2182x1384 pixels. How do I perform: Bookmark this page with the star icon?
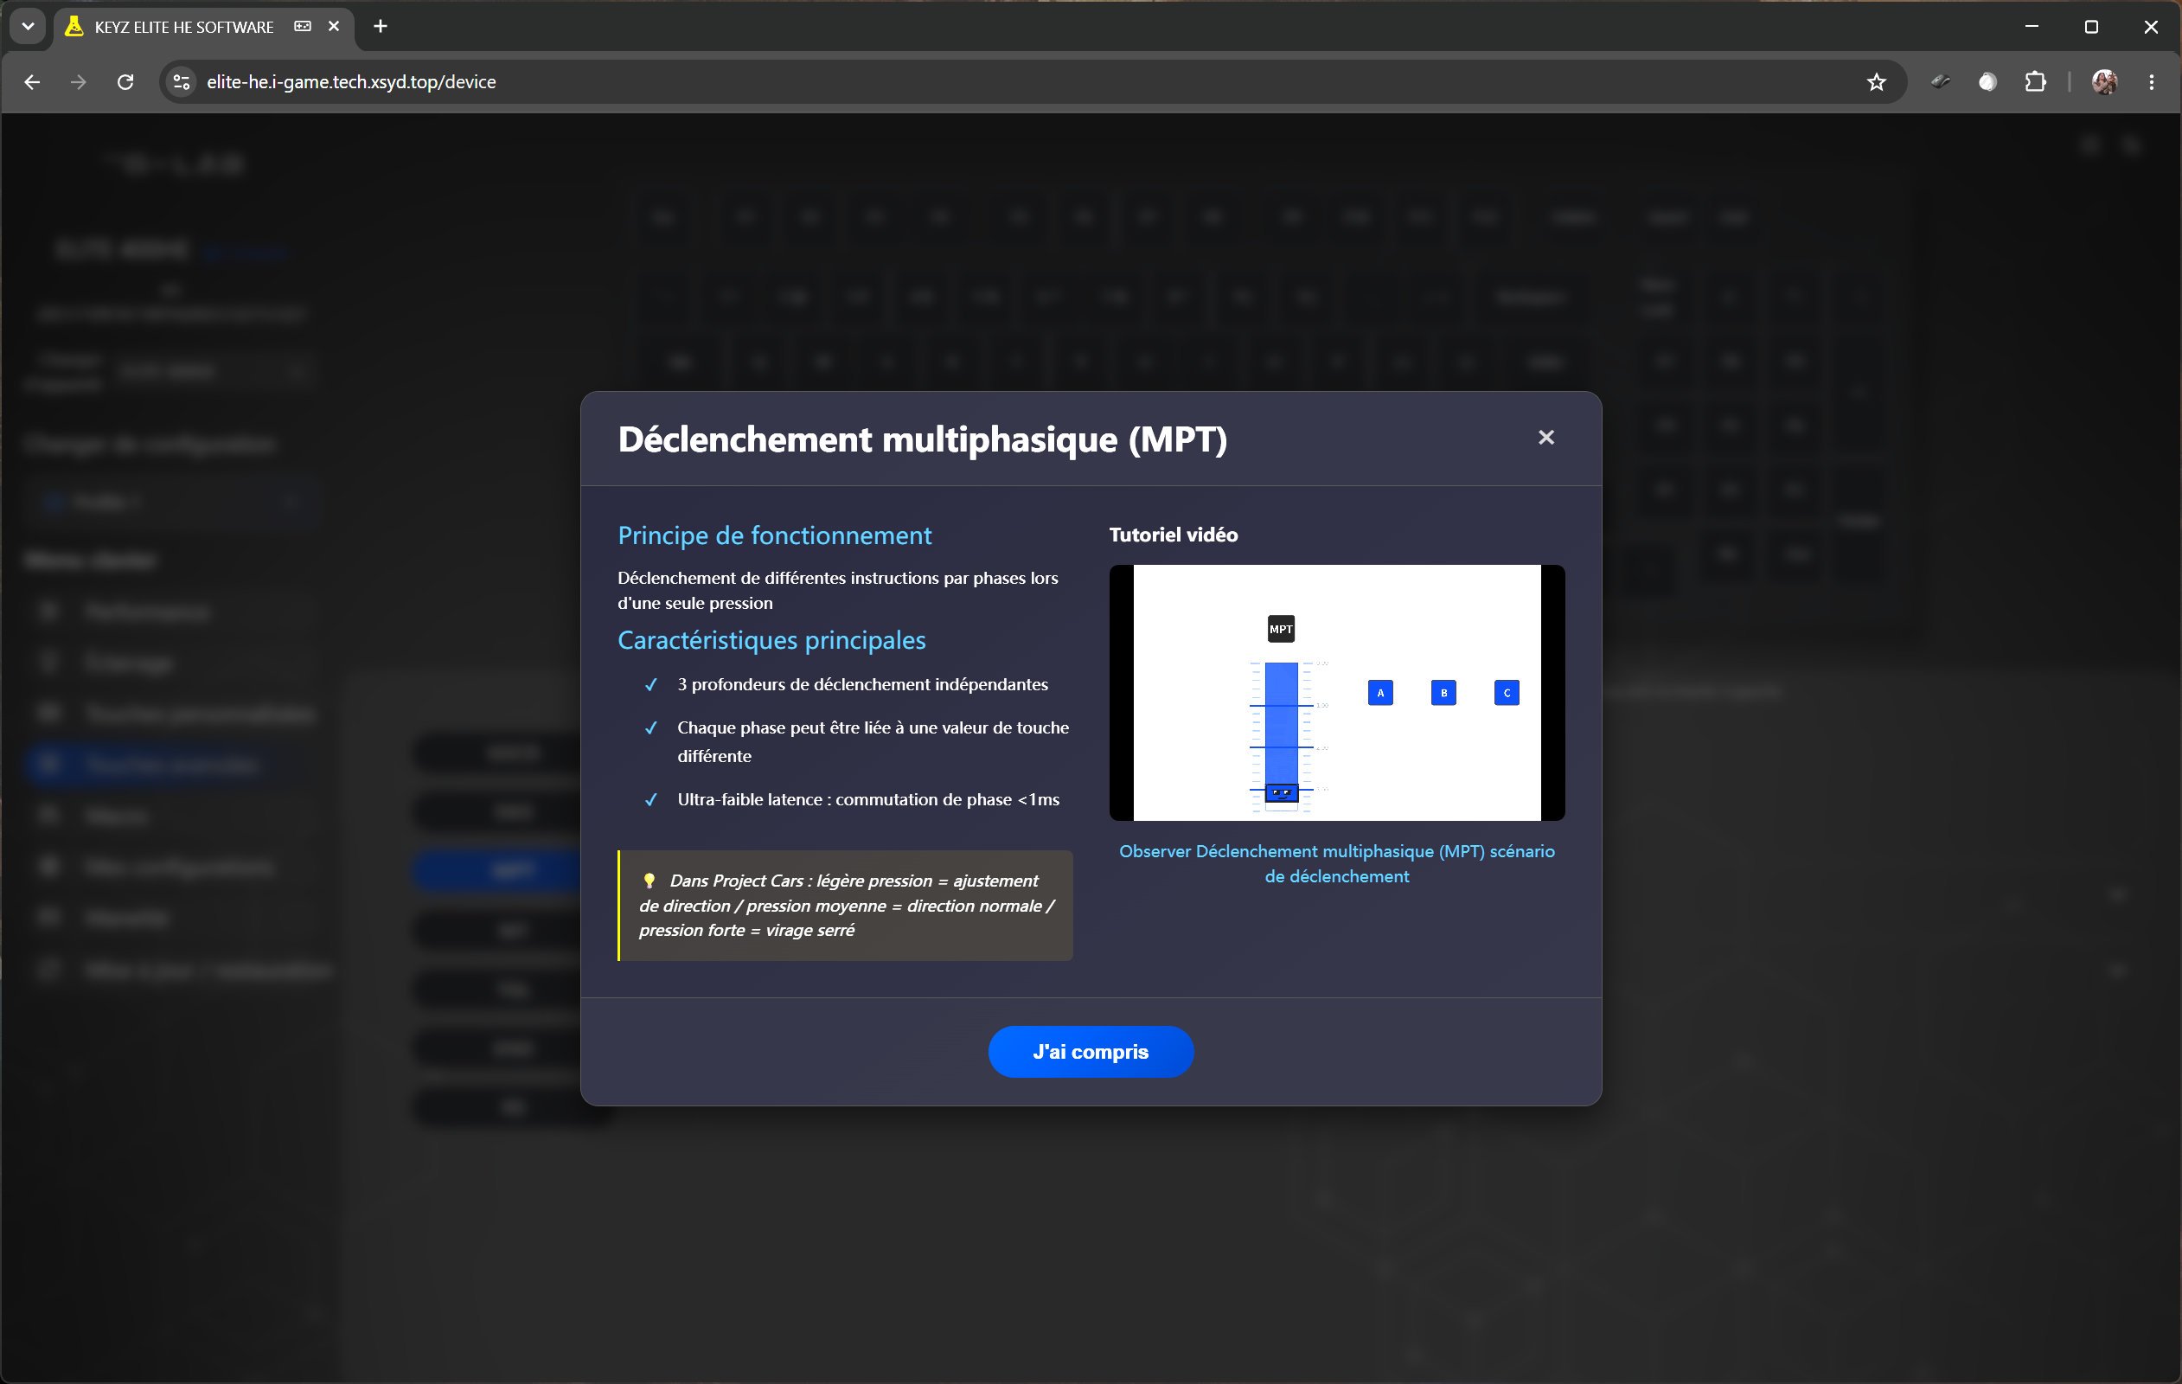1876,82
